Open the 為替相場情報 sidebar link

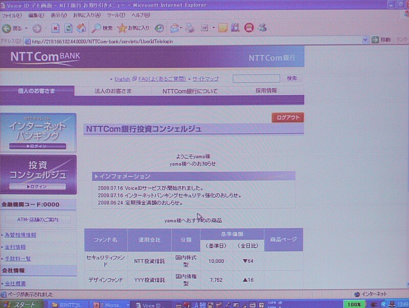point(20,235)
